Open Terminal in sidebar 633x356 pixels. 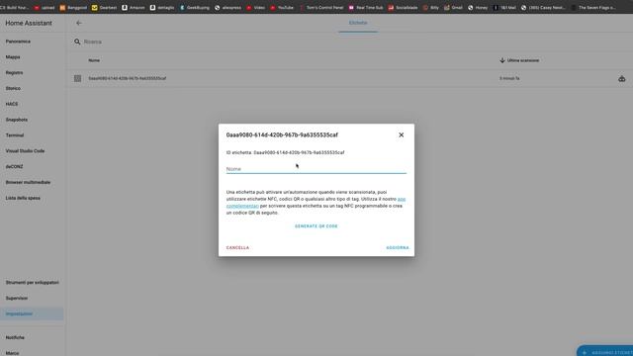15,135
